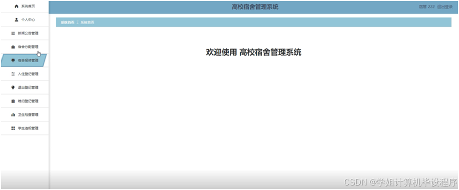The height and width of the screenshot is (190, 459).
Task: Click the 高校宿舍管理系统 header title
Action: click(x=255, y=7)
